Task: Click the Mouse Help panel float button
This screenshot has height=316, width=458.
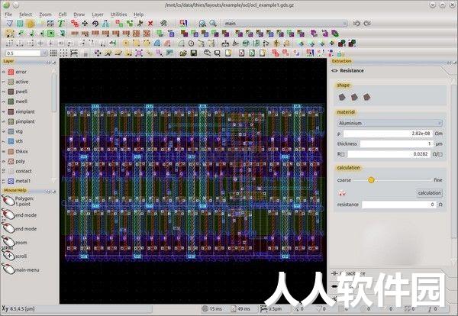Action: [x=48, y=192]
